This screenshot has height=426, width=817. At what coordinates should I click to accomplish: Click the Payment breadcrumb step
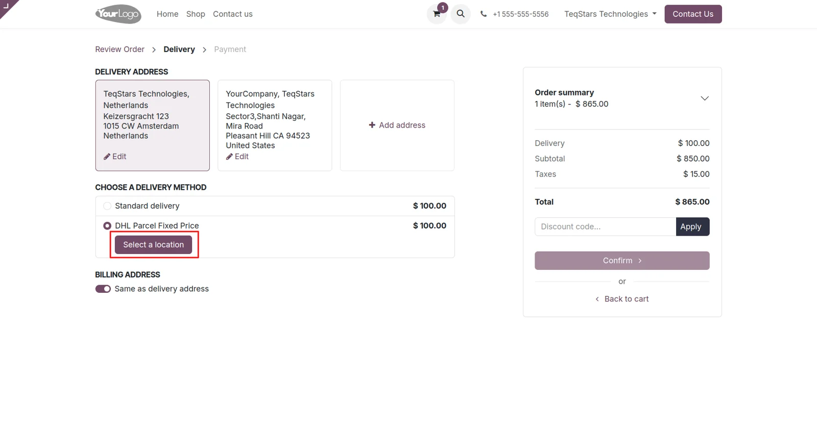point(230,49)
